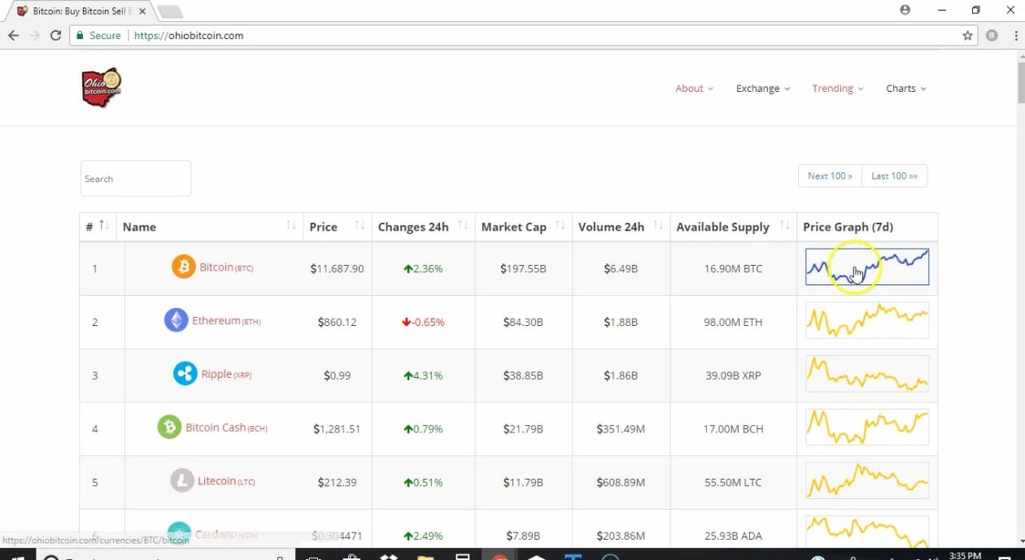Click the green Bitcoin Cash icon

169,428
